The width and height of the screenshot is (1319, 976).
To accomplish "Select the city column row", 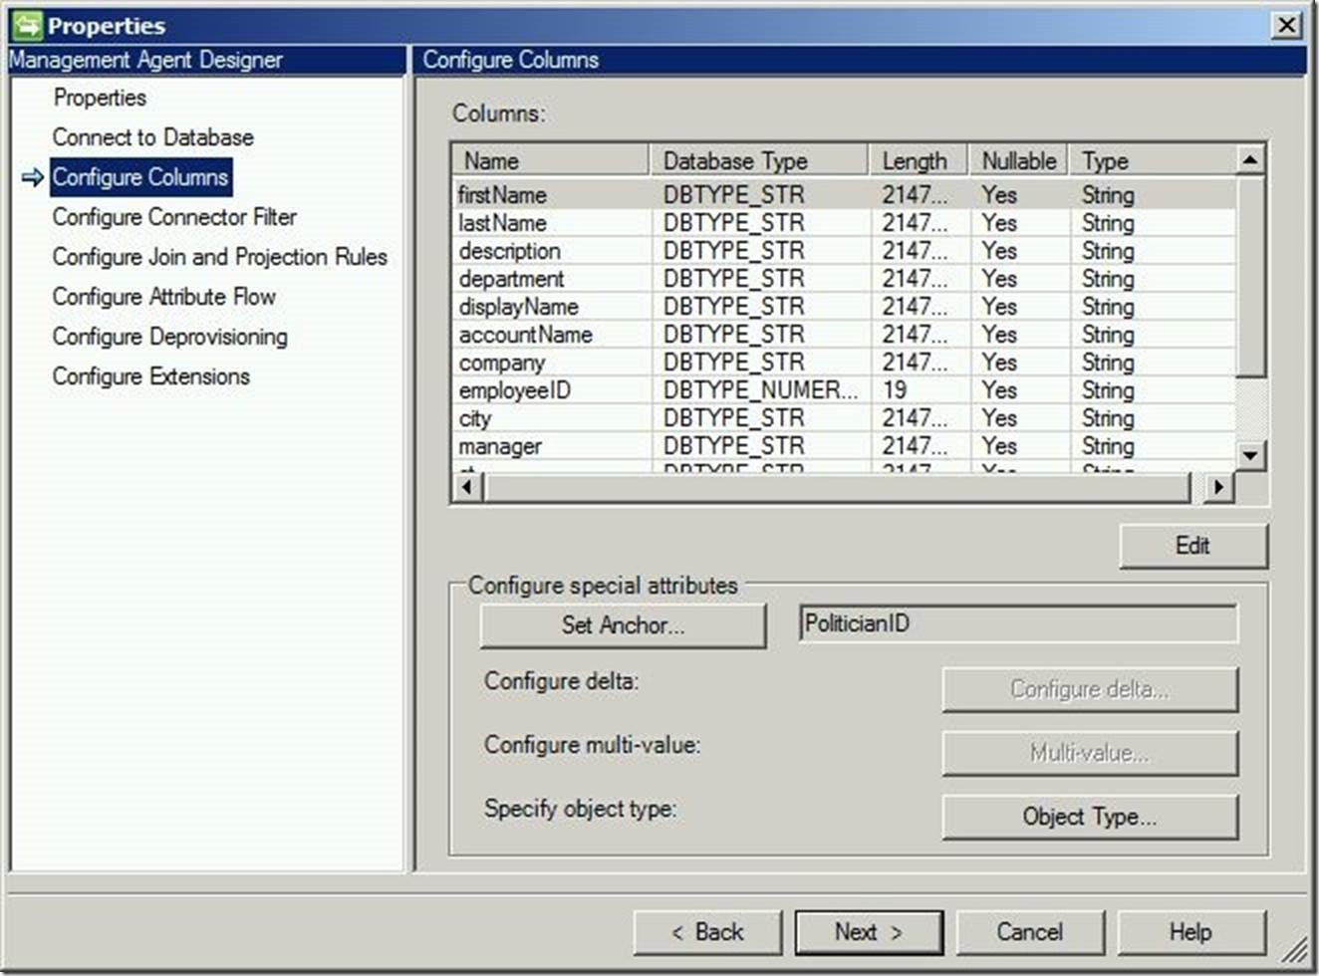I will point(845,417).
